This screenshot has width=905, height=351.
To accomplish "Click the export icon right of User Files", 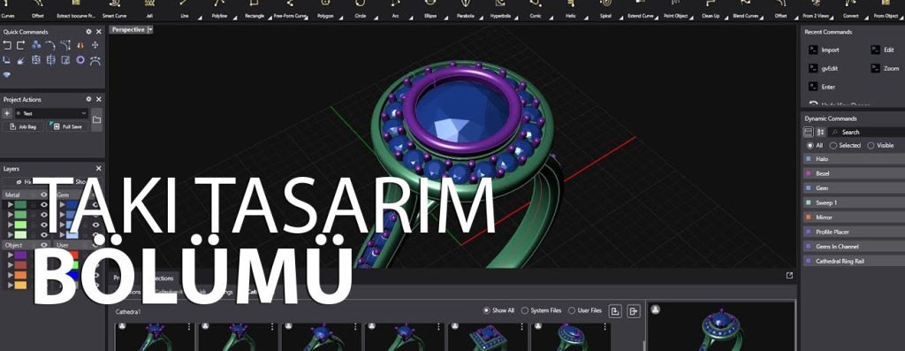I will [x=634, y=311].
